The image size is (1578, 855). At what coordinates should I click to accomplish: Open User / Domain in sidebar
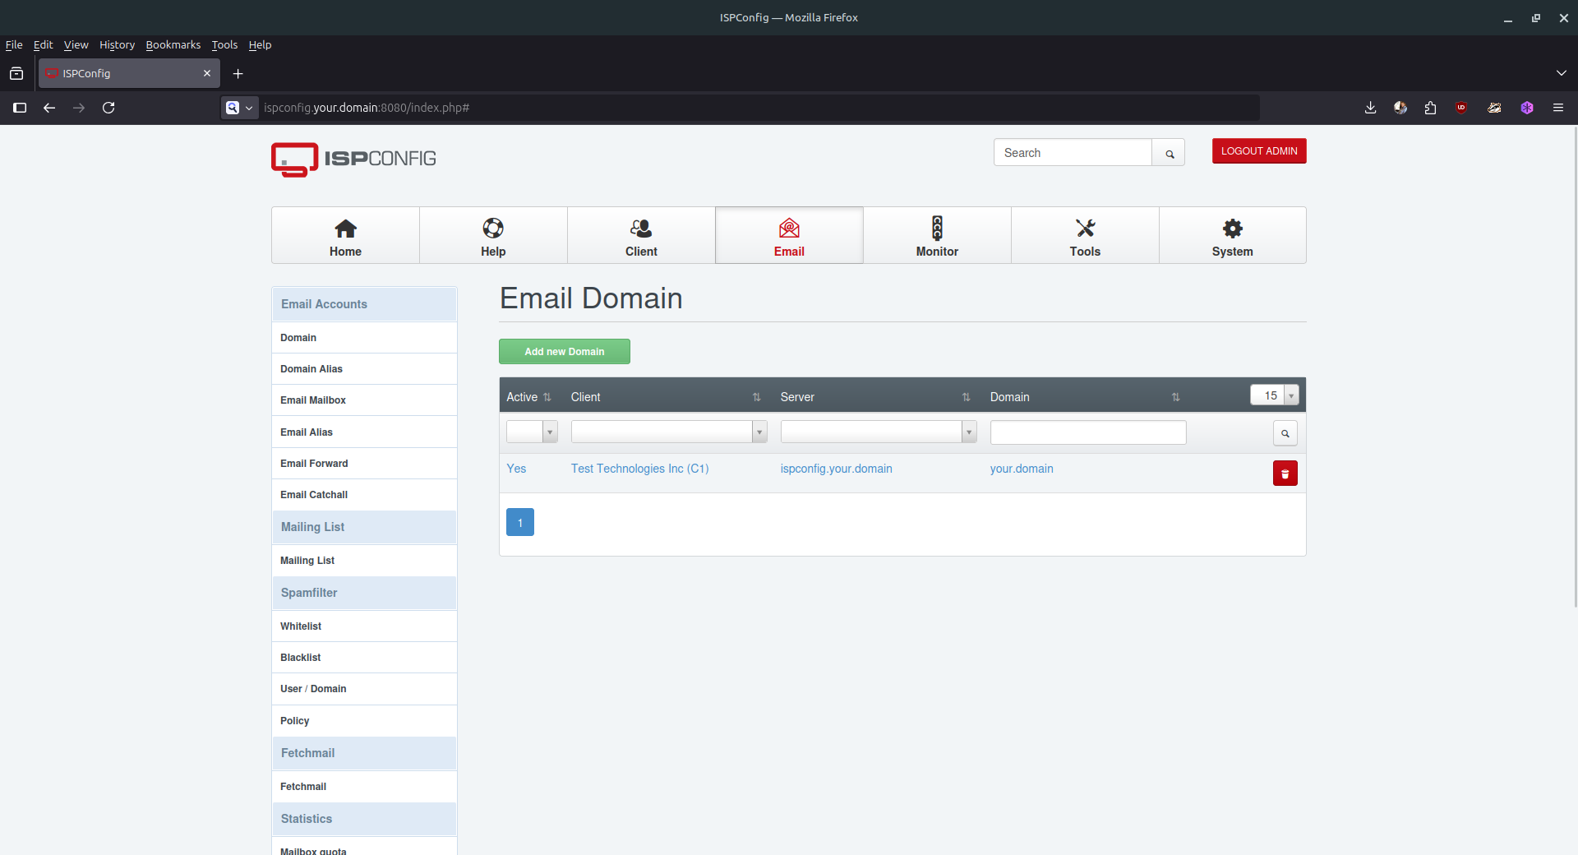[364, 689]
